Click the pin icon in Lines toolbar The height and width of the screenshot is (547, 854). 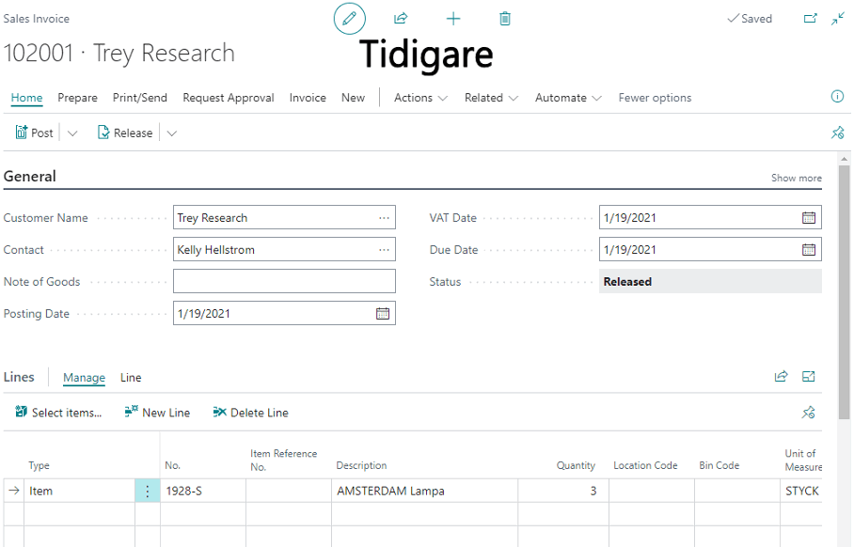click(x=808, y=413)
